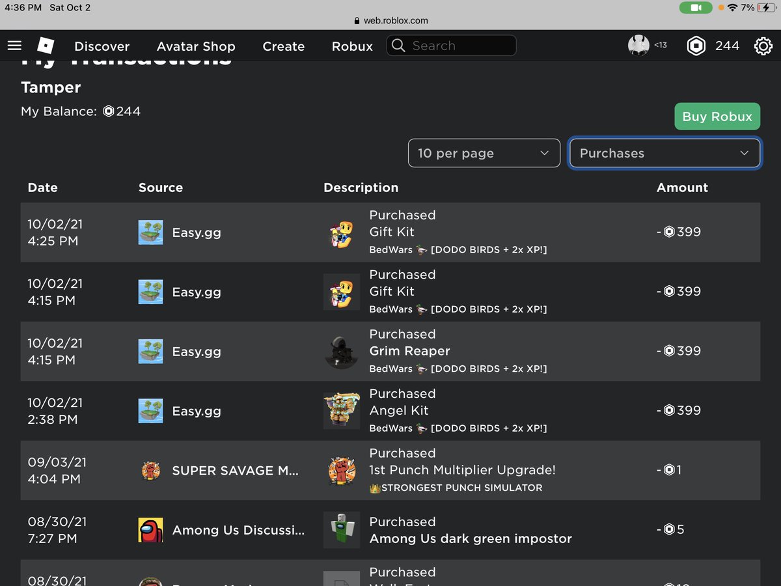This screenshot has height=586, width=781.
Task: Click the My Balance 244 text
Action: [x=81, y=111]
